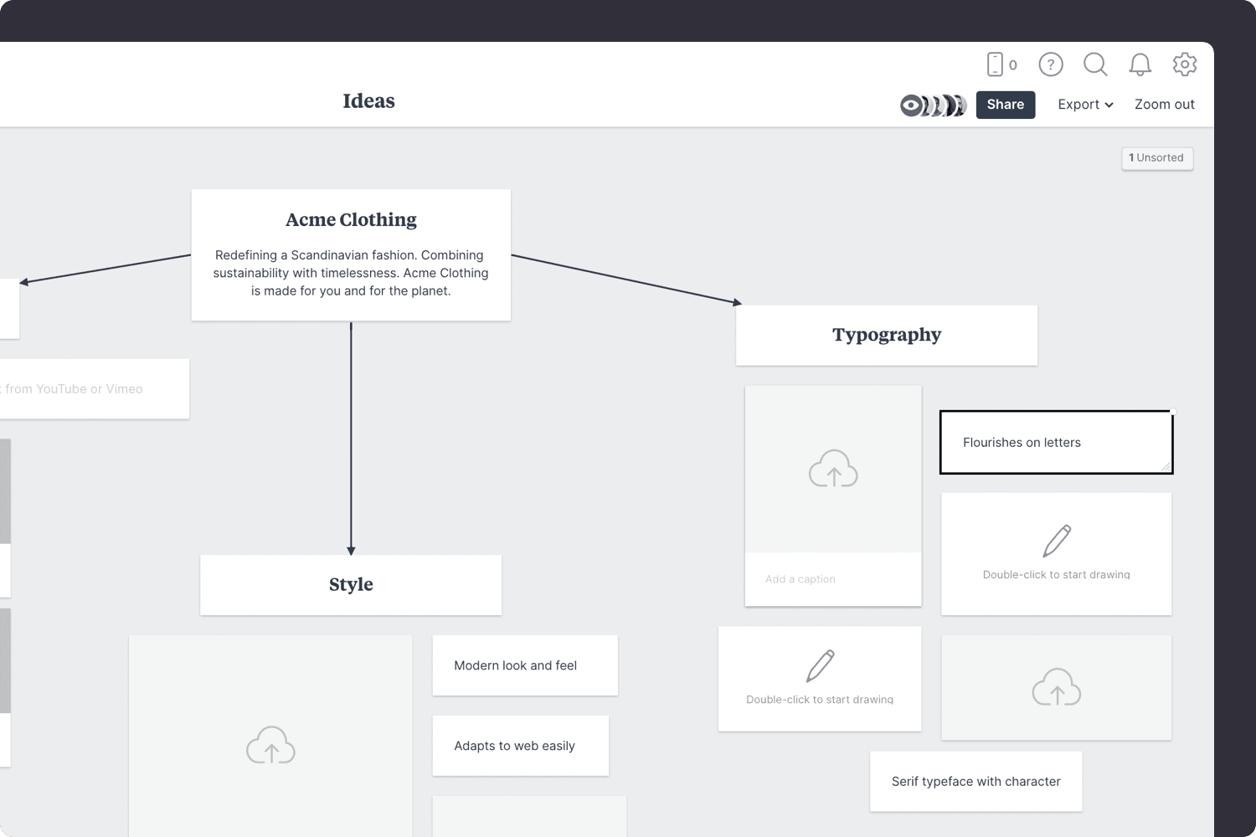
Task: Expand the Export dropdown
Action: pyautogui.click(x=1085, y=105)
